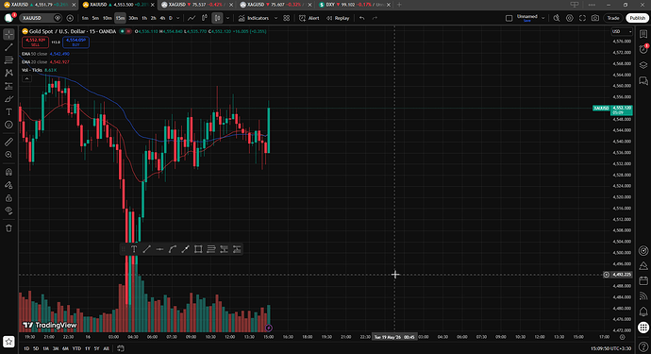The image size is (651, 354).
Task: Open the watchlist panel icon in right sidebar
Action: tap(643, 34)
